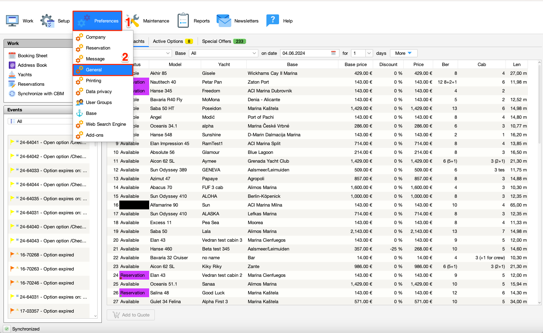Image resolution: width=543 pixels, height=333 pixels.
Task: Open the Reports clipboard icon
Action: click(x=183, y=21)
